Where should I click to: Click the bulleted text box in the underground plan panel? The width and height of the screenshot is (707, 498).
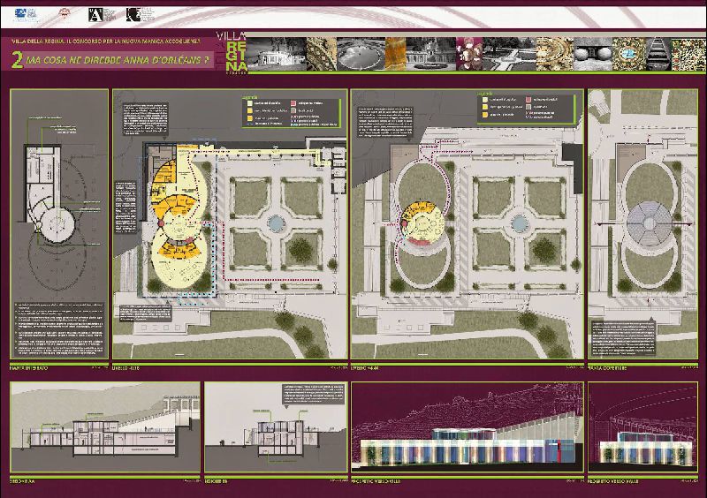pos(59,330)
